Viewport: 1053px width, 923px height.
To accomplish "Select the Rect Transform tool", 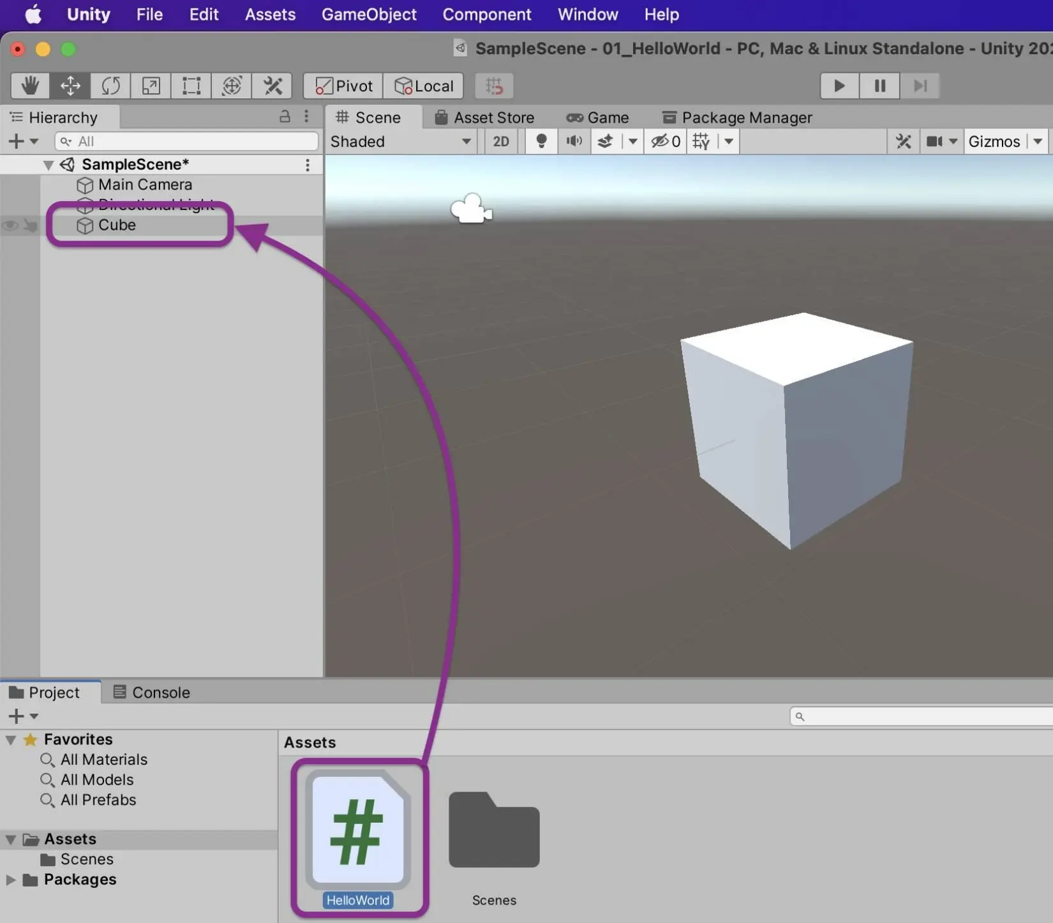I will tap(191, 86).
